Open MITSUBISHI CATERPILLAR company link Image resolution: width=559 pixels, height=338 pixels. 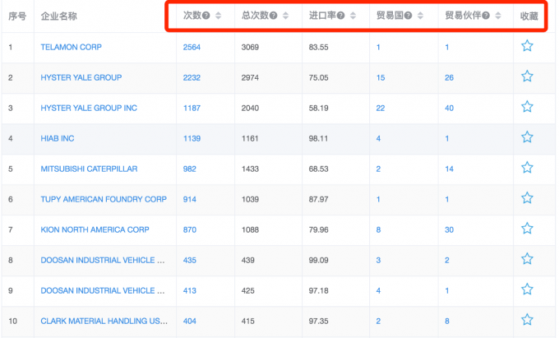89,169
